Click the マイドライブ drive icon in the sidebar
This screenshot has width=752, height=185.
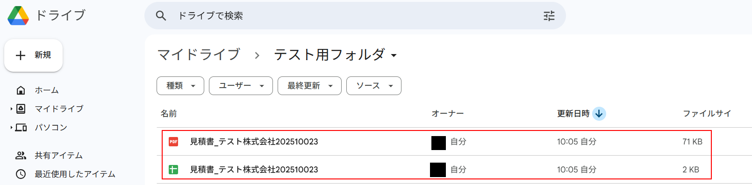coord(21,109)
